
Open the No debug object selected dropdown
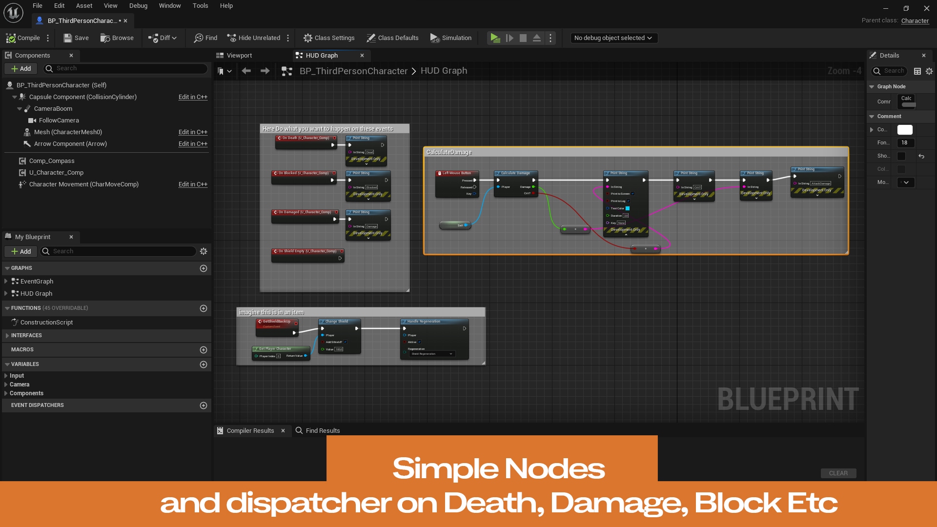pyautogui.click(x=613, y=38)
